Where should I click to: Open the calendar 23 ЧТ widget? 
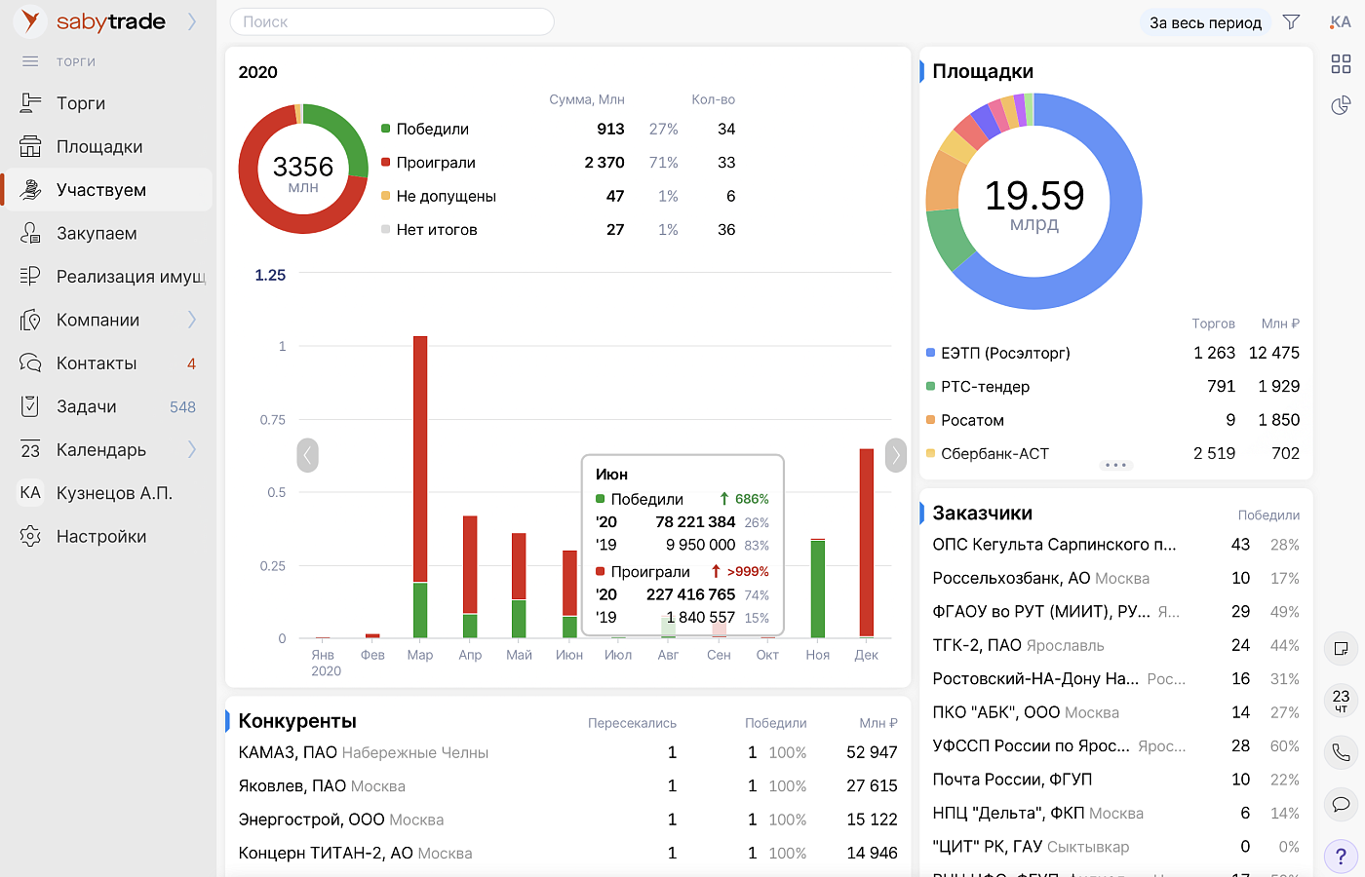1342,701
